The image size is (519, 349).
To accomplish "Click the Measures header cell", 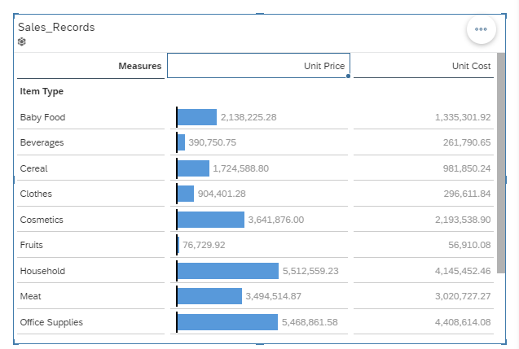I will click(x=91, y=66).
